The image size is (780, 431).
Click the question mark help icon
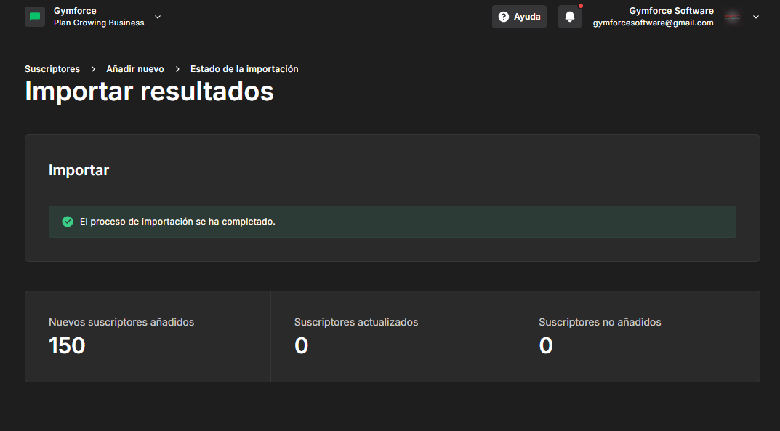(x=504, y=17)
